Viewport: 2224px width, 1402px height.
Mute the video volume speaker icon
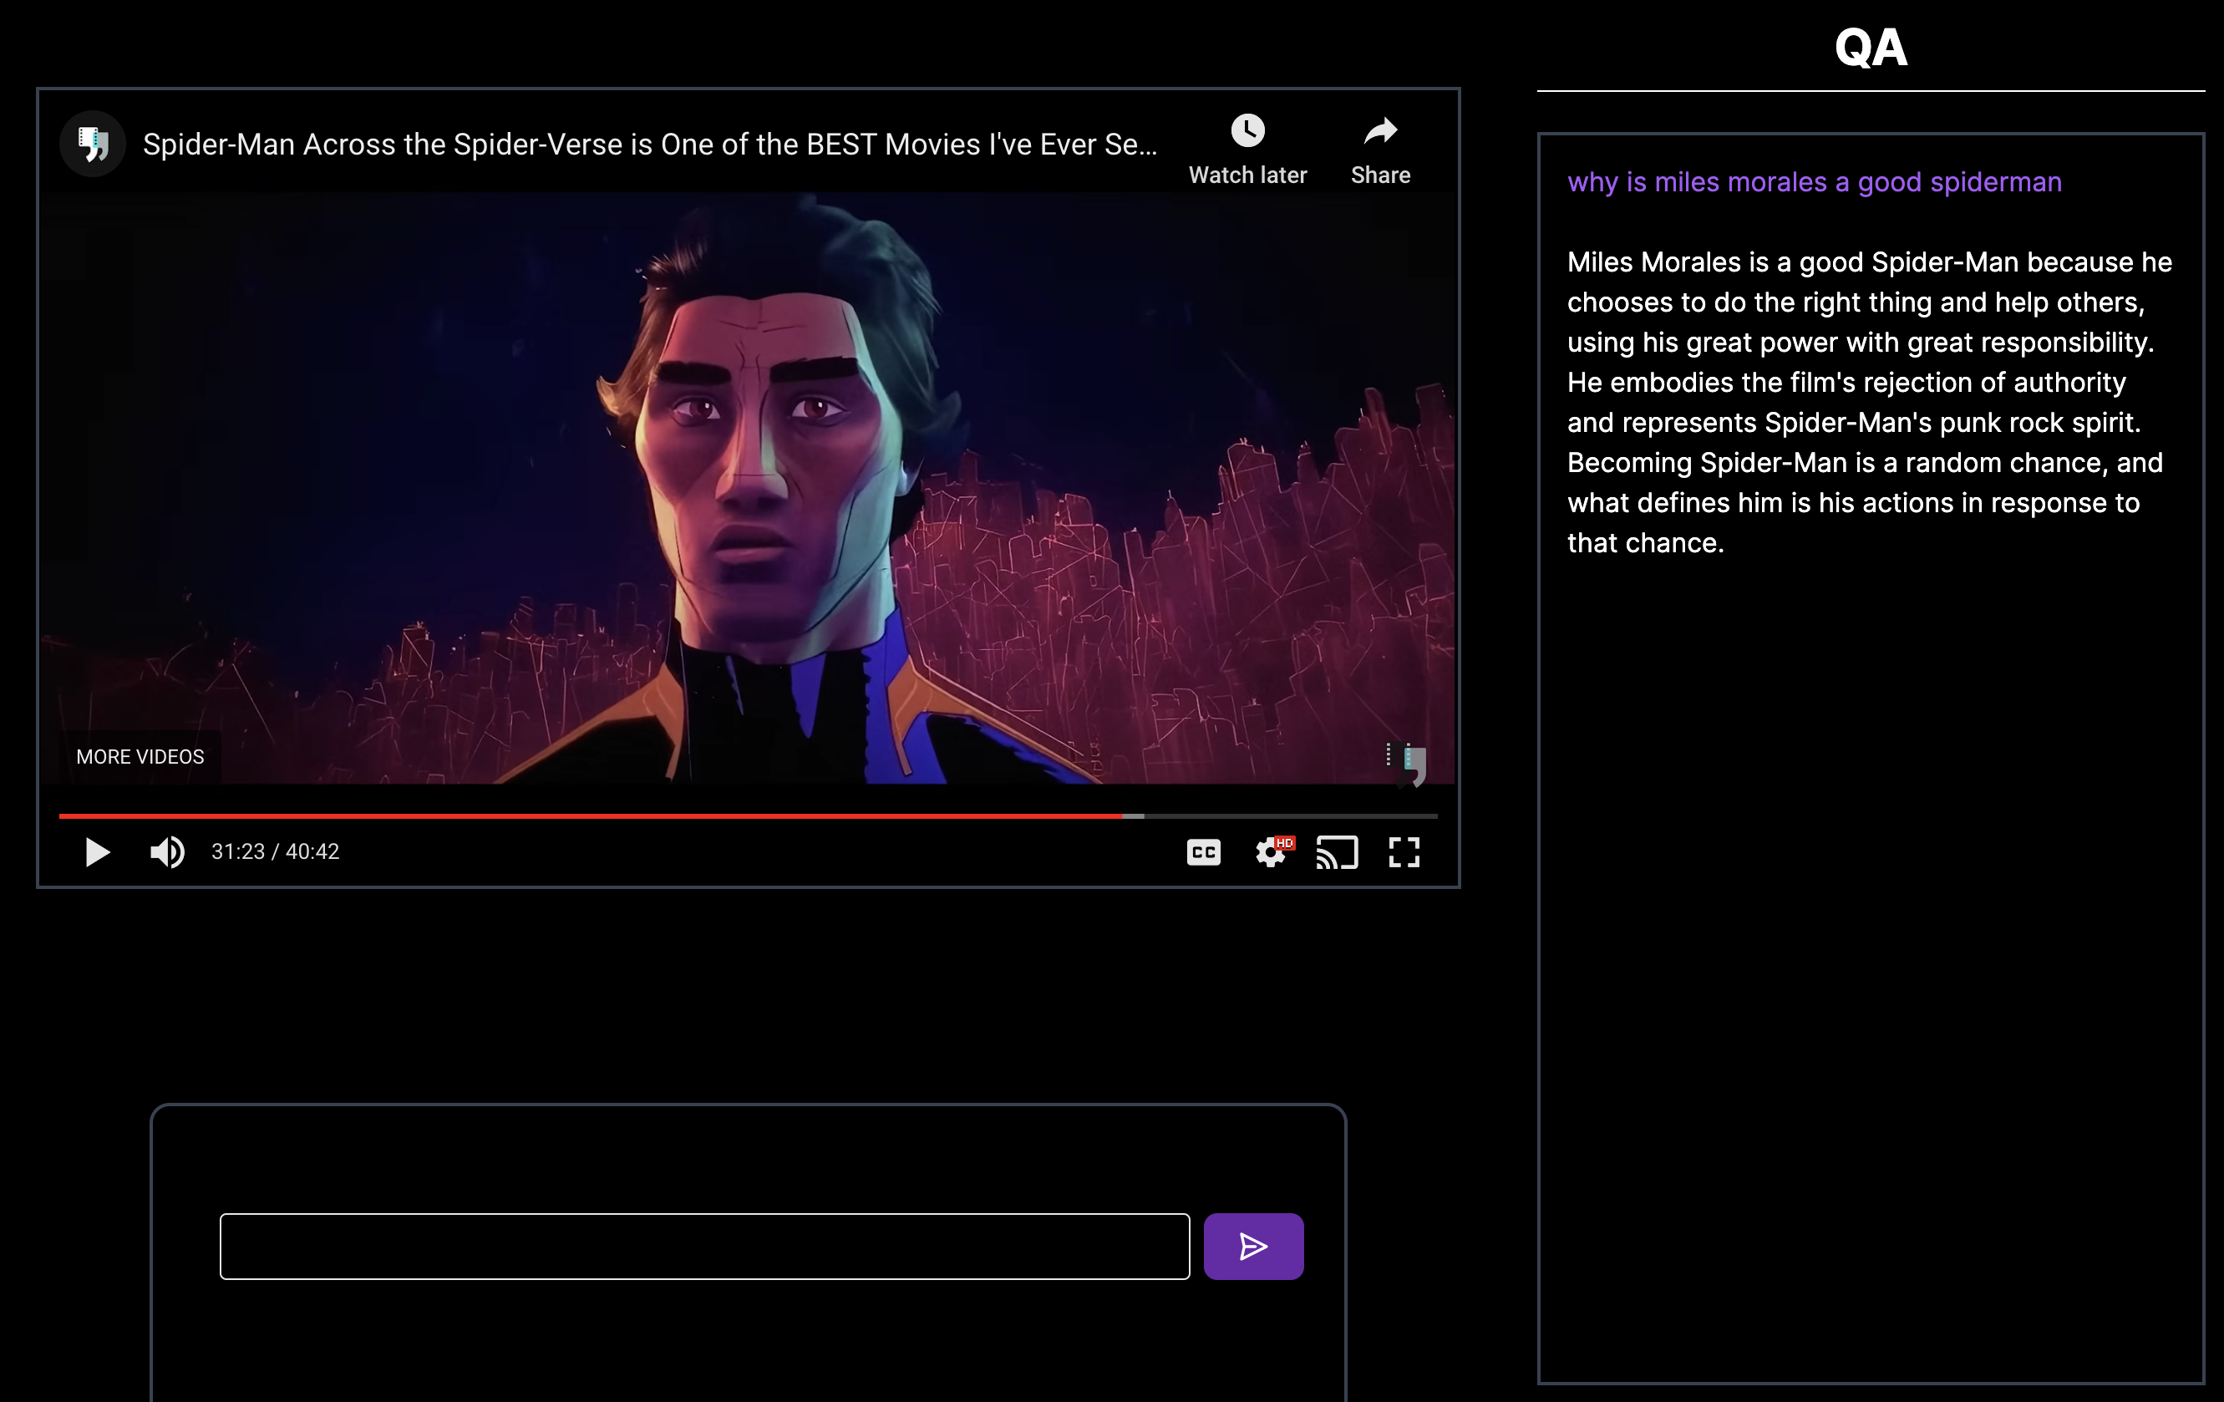(167, 851)
